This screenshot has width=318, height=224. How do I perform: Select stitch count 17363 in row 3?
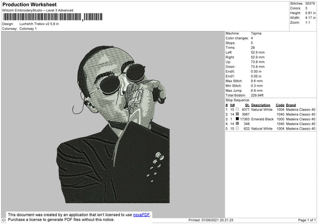pyautogui.click(x=245, y=119)
